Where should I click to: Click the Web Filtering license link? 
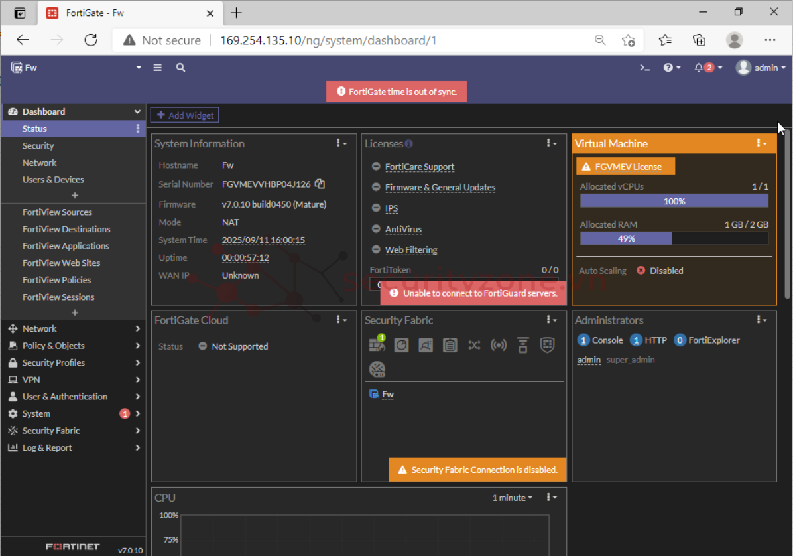(411, 250)
